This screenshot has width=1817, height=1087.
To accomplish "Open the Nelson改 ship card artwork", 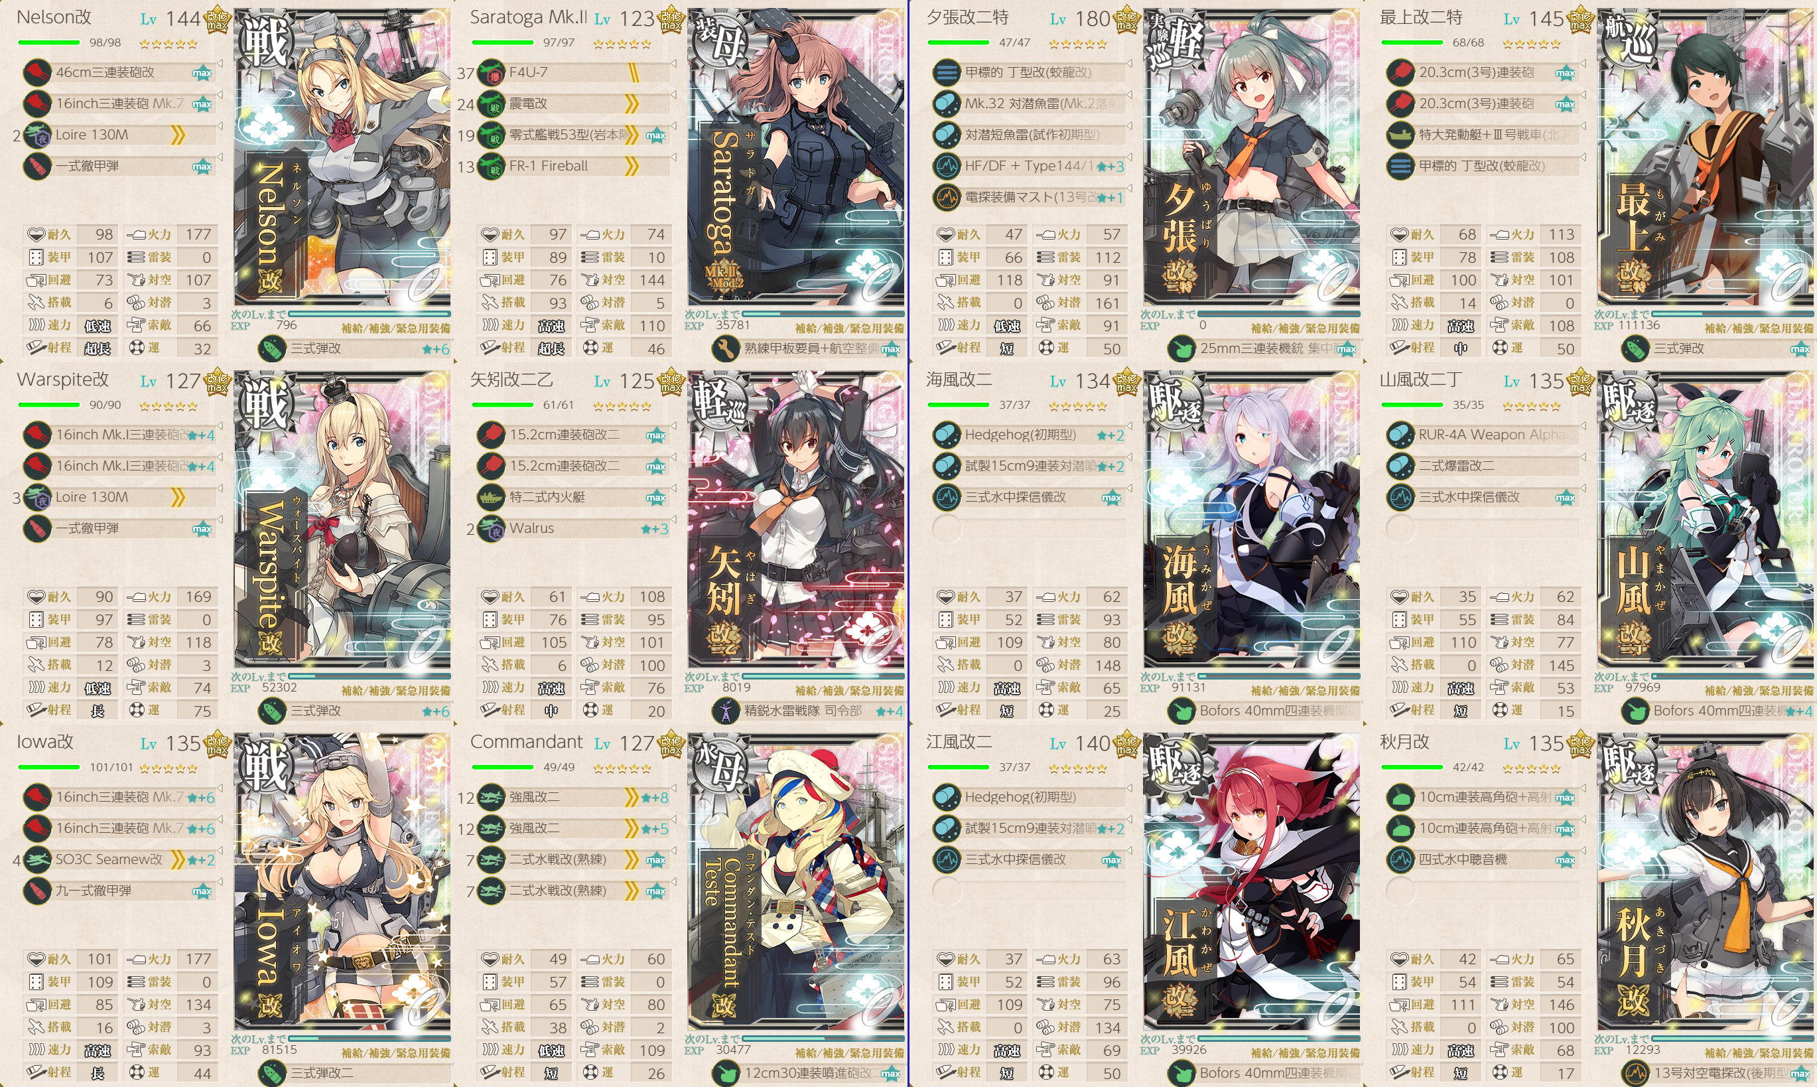I will [342, 157].
